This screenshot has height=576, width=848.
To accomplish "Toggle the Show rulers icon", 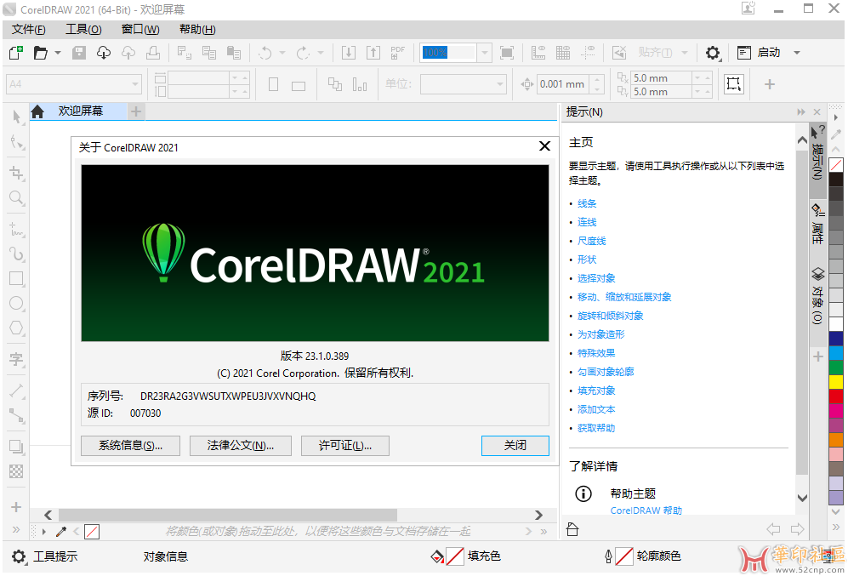I will pyautogui.click(x=538, y=53).
